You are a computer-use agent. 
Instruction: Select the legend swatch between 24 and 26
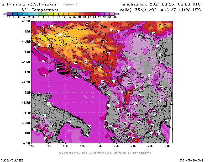[97, 14]
